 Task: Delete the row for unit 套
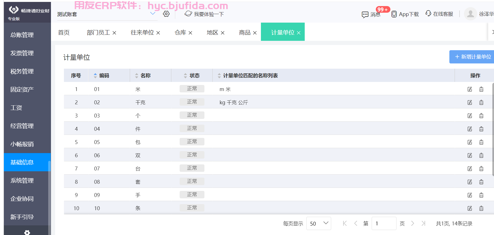point(481,182)
